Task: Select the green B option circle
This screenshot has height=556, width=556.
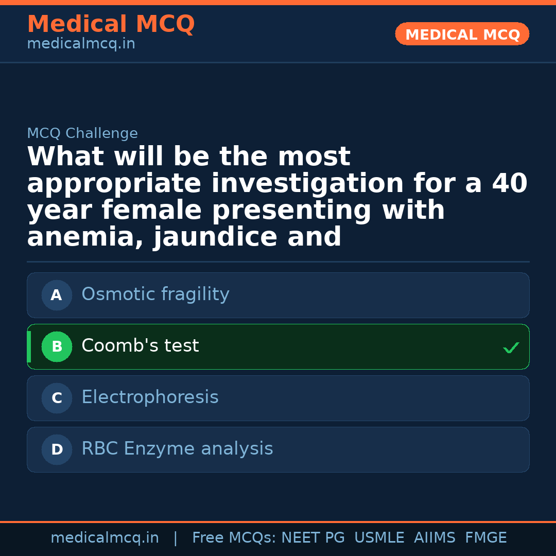Action: tap(57, 346)
